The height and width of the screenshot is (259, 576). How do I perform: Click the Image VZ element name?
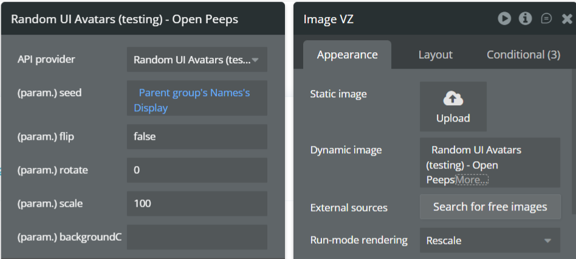click(x=329, y=19)
